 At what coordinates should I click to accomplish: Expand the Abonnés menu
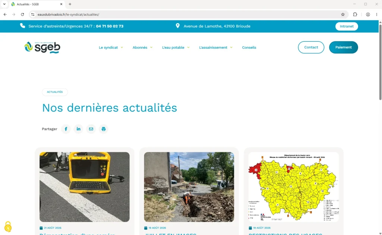(143, 47)
